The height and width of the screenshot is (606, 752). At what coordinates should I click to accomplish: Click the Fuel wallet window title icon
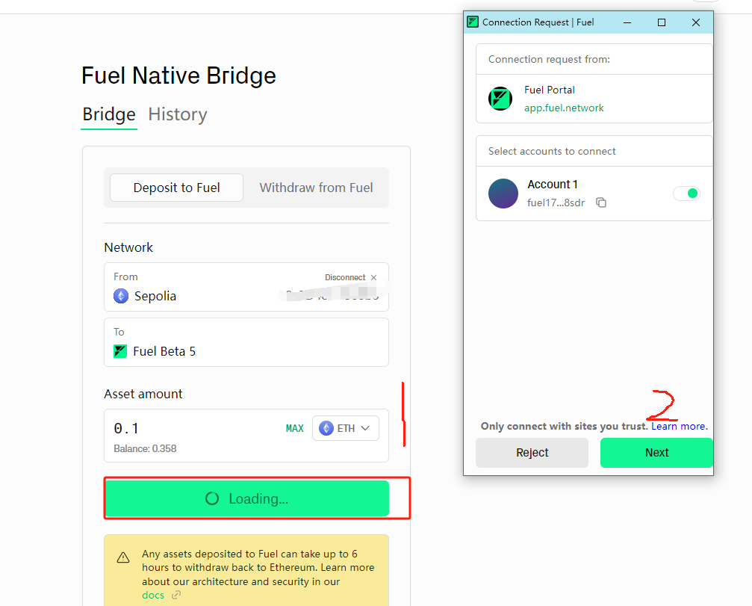point(473,22)
